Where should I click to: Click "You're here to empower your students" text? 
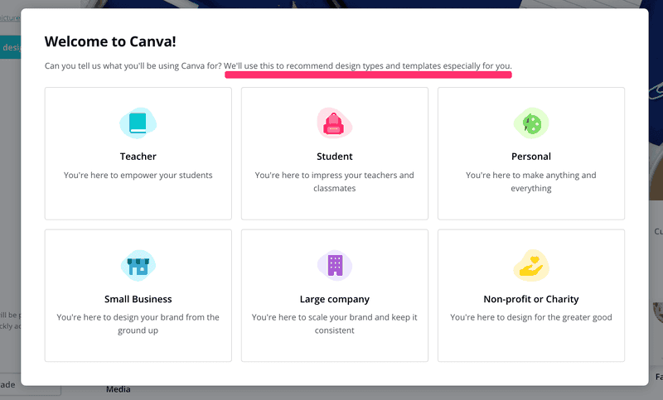pyautogui.click(x=138, y=175)
